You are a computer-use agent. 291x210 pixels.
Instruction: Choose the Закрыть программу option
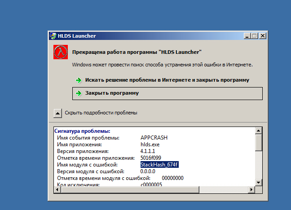168,93
